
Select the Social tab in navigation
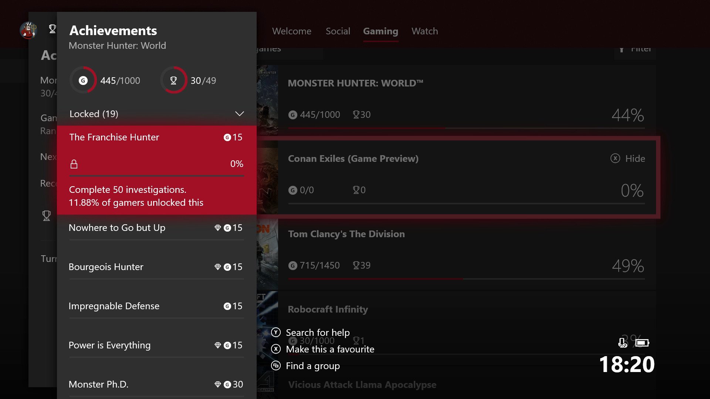[338, 31]
